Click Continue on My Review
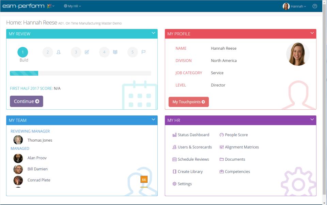 tap(26, 101)
